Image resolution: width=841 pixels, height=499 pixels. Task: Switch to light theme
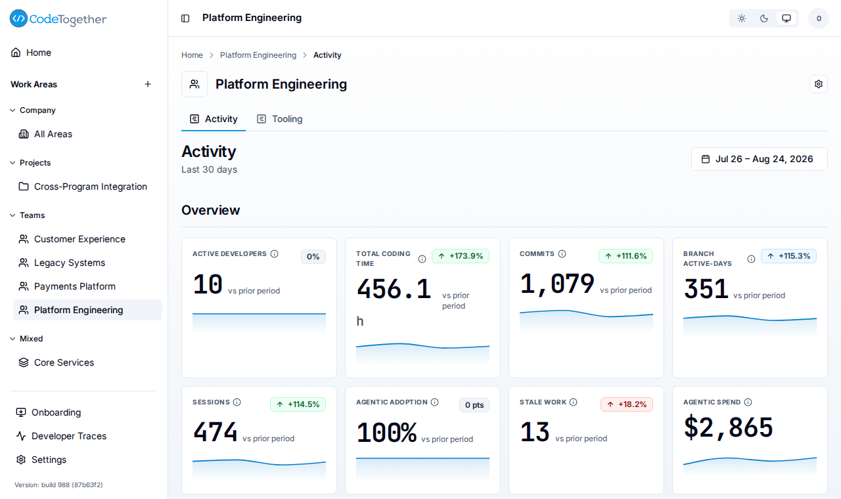(742, 18)
